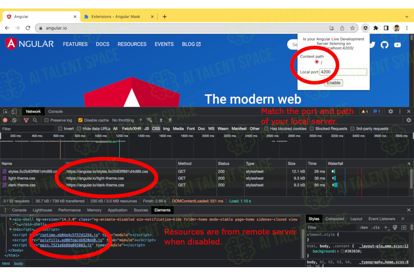Switch to the Network tab
The image size is (414, 276).
click(x=33, y=112)
